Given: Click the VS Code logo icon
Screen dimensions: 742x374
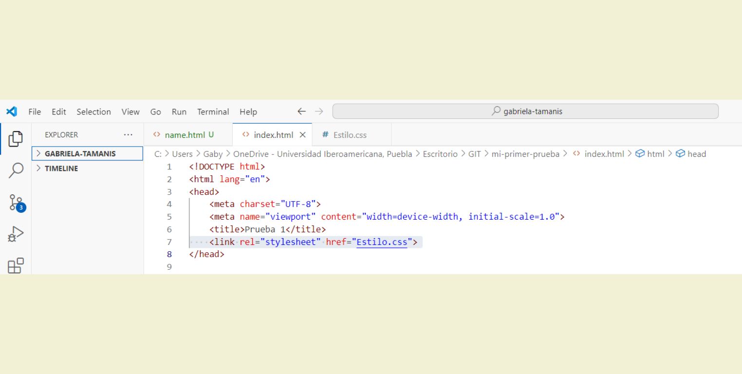Looking at the screenshot, I should click(12, 112).
